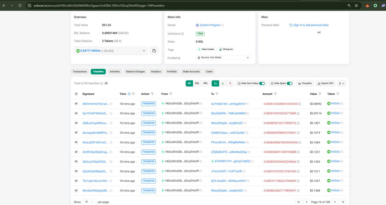
Task: Open the column settings dropdown beside Export CSV
Action: coord(341,83)
